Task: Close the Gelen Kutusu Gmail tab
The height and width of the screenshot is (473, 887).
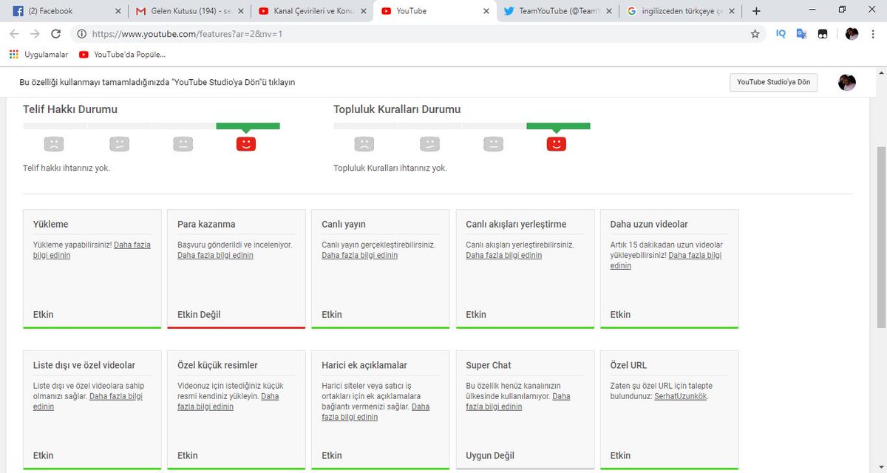Action: (241, 11)
